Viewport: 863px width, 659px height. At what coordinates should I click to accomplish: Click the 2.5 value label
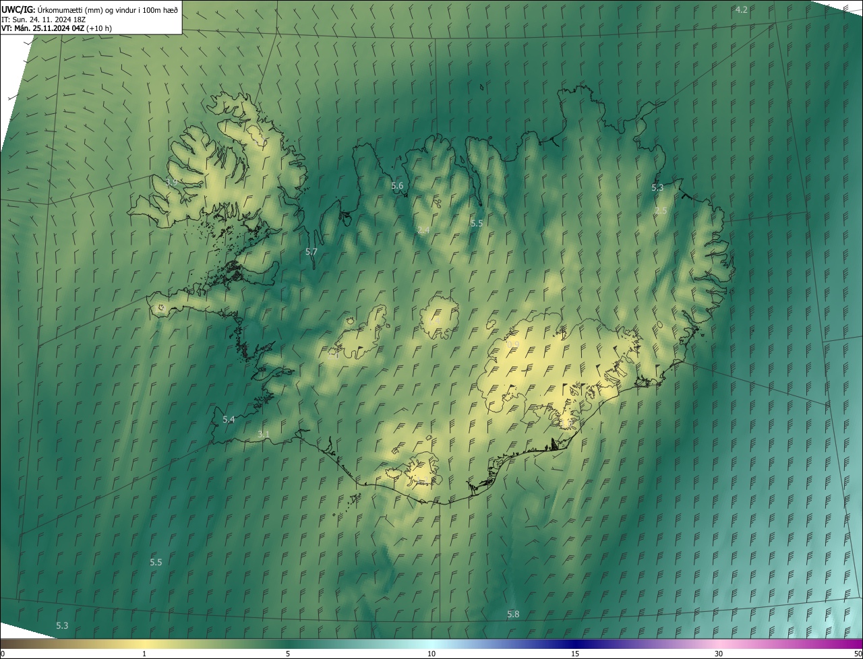pyautogui.click(x=661, y=211)
